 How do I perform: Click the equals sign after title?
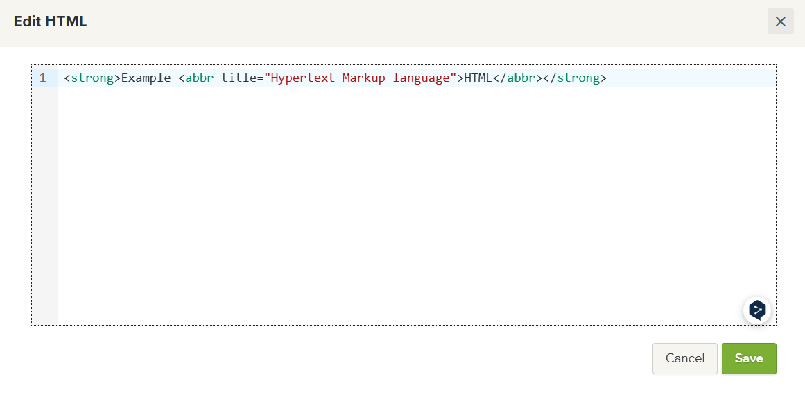pyautogui.click(x=260, y=78)
